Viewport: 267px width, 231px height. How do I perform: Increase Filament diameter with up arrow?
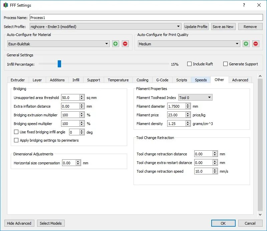point(188,105)
